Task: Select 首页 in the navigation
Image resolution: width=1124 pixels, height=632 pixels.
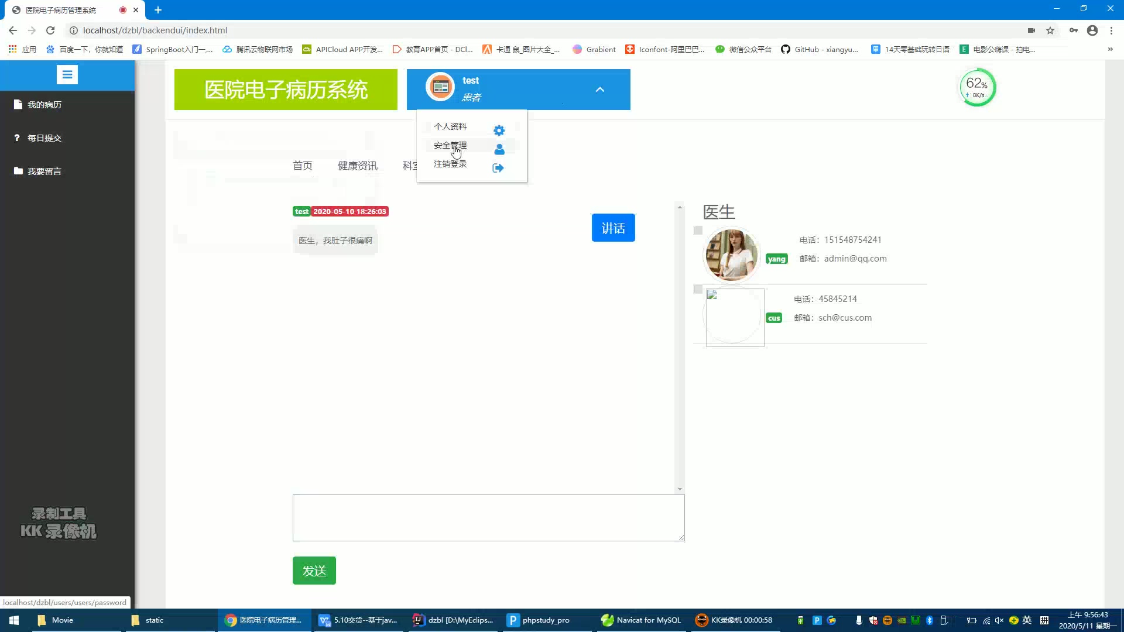Action: (x=303, y=166)
